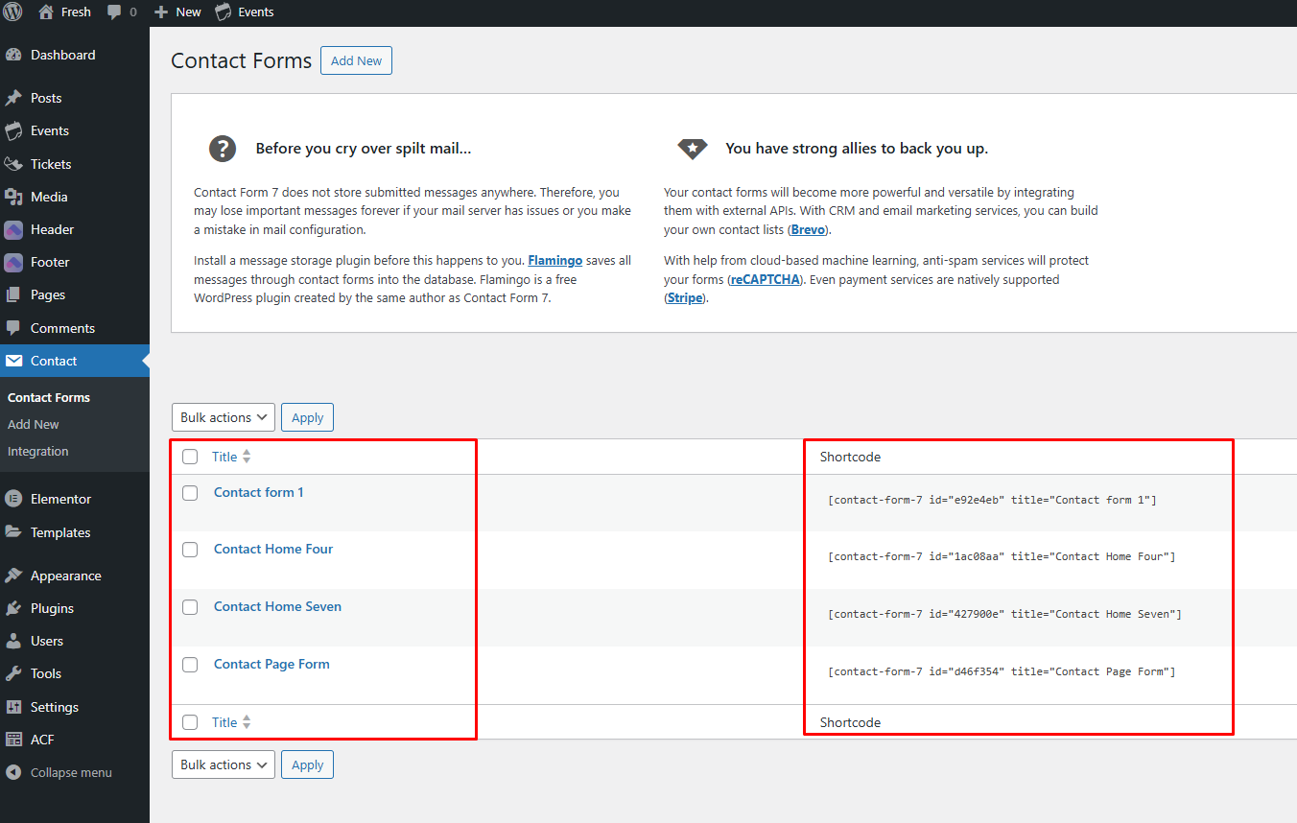Open the Flamingo plugin link
Image resolution: width=1297 pixels, height=823 pixels.
pos(554,260)
